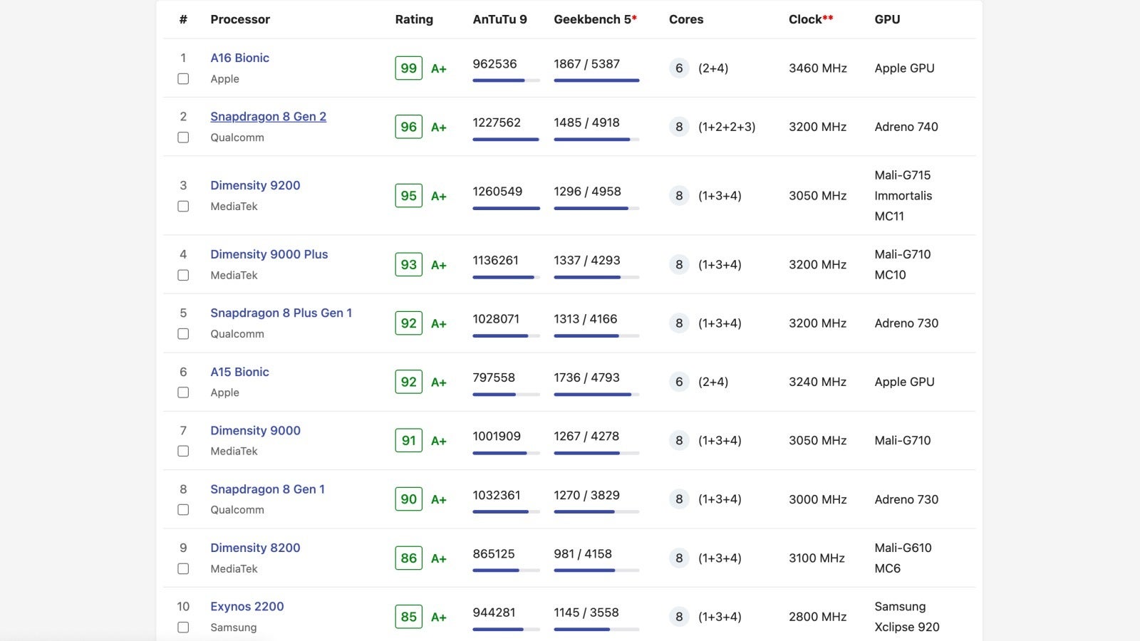The width and height of the screenshot is (1140, 641).
Task: Tick the Snapdragon 8 Gen 2 checkbox
Action: pyautogui.click(x=183, y=137)
